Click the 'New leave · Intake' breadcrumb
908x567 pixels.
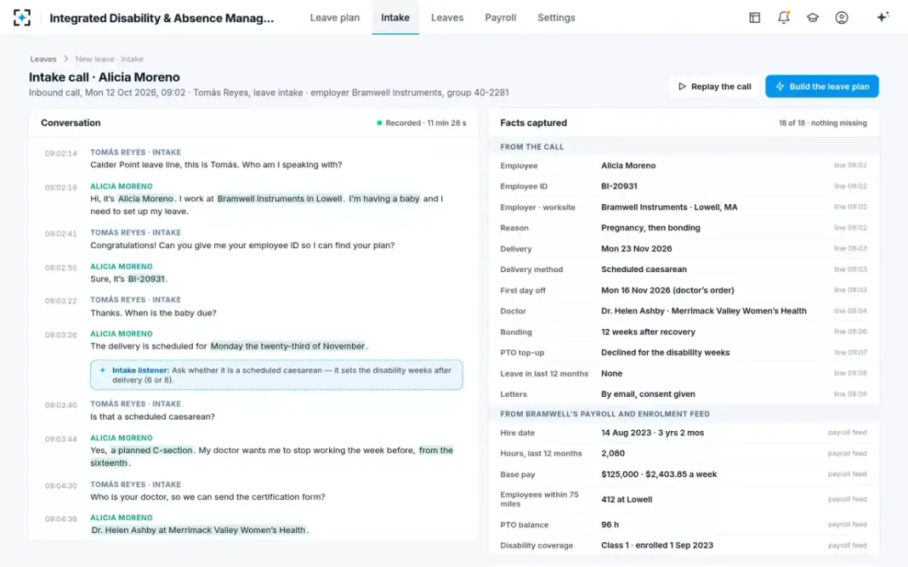click(x=109, y=59)
